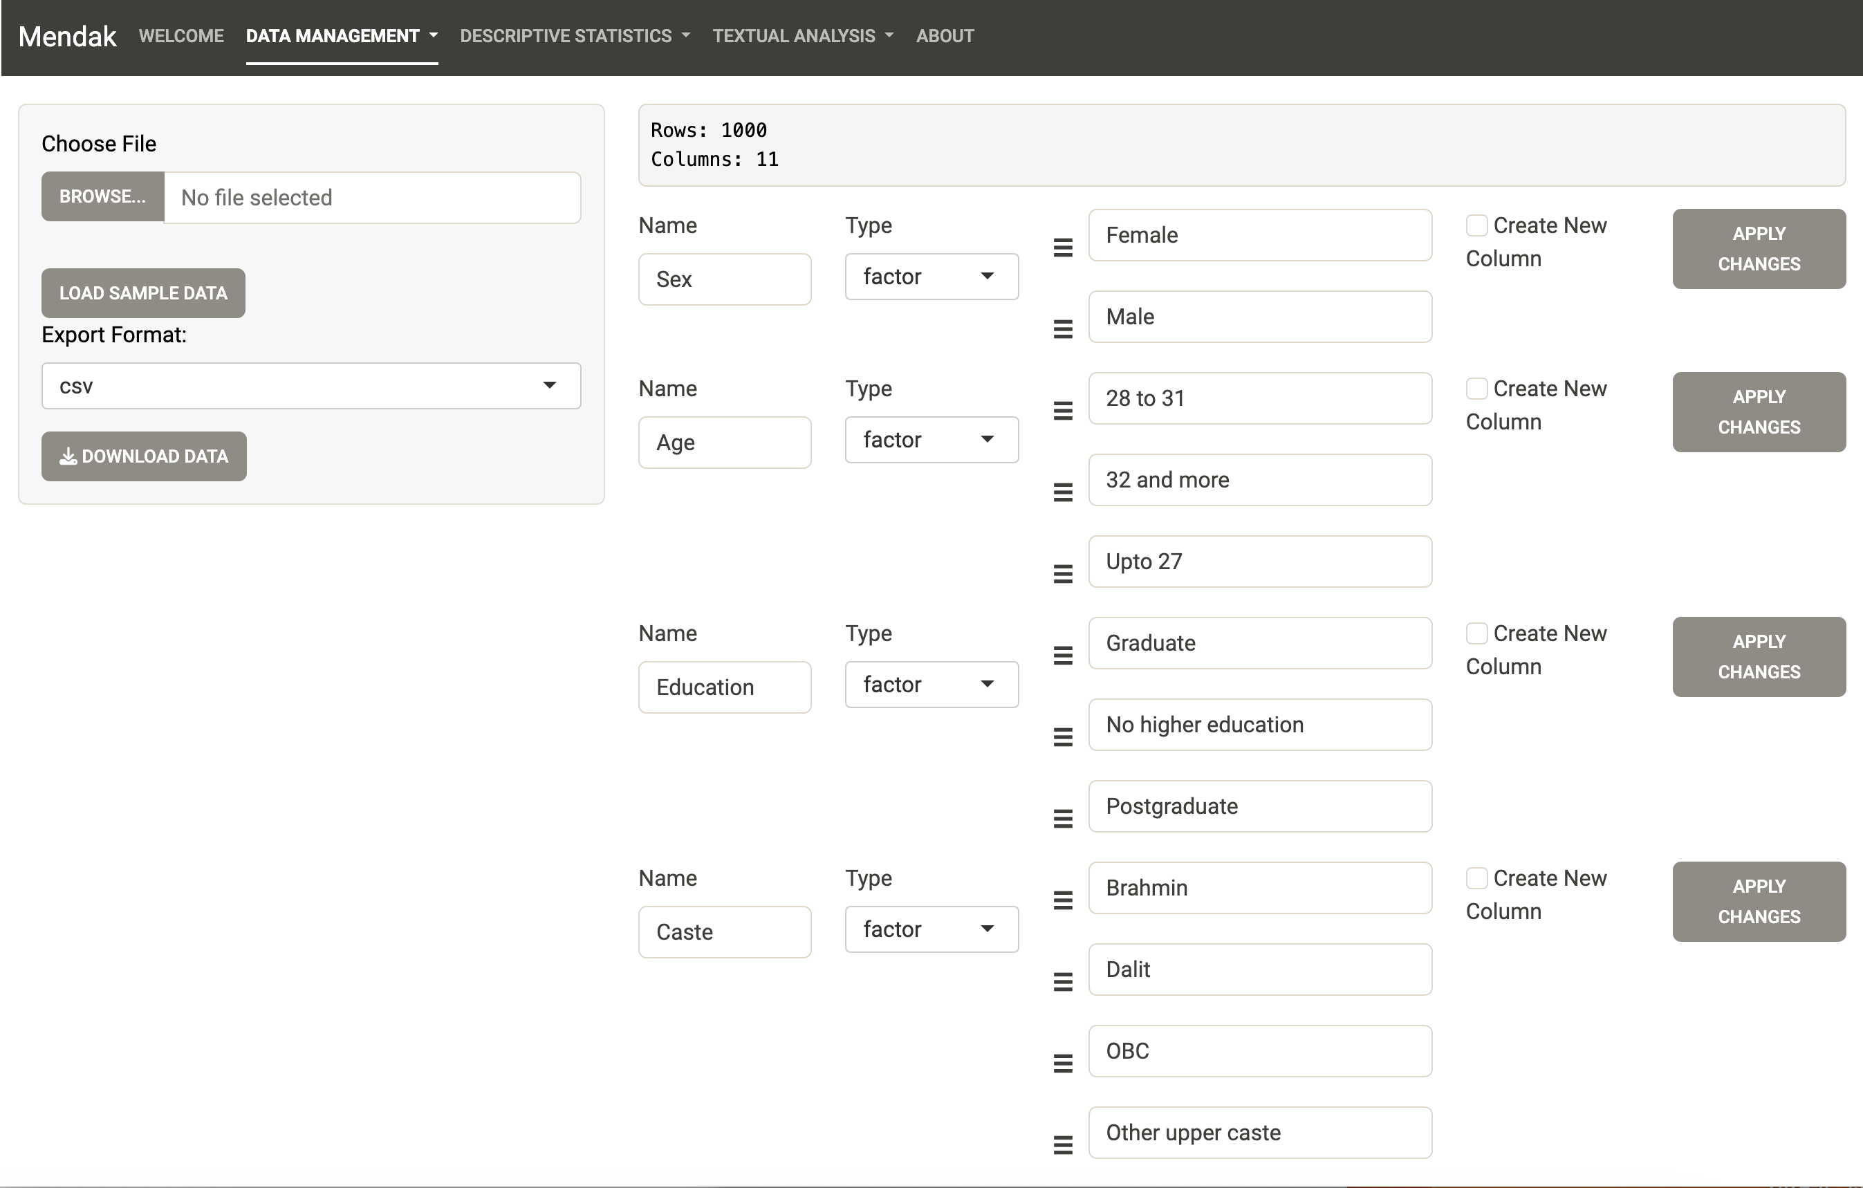Apply changes for the Education variable

coord(1759,657)
